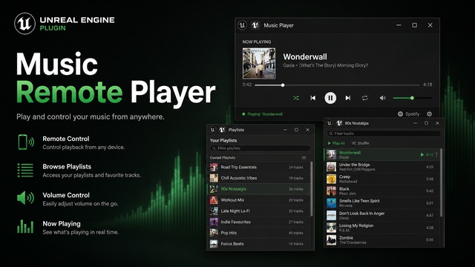
Task: Open the Workout Mix playlist
Action: tap(259, 200)
